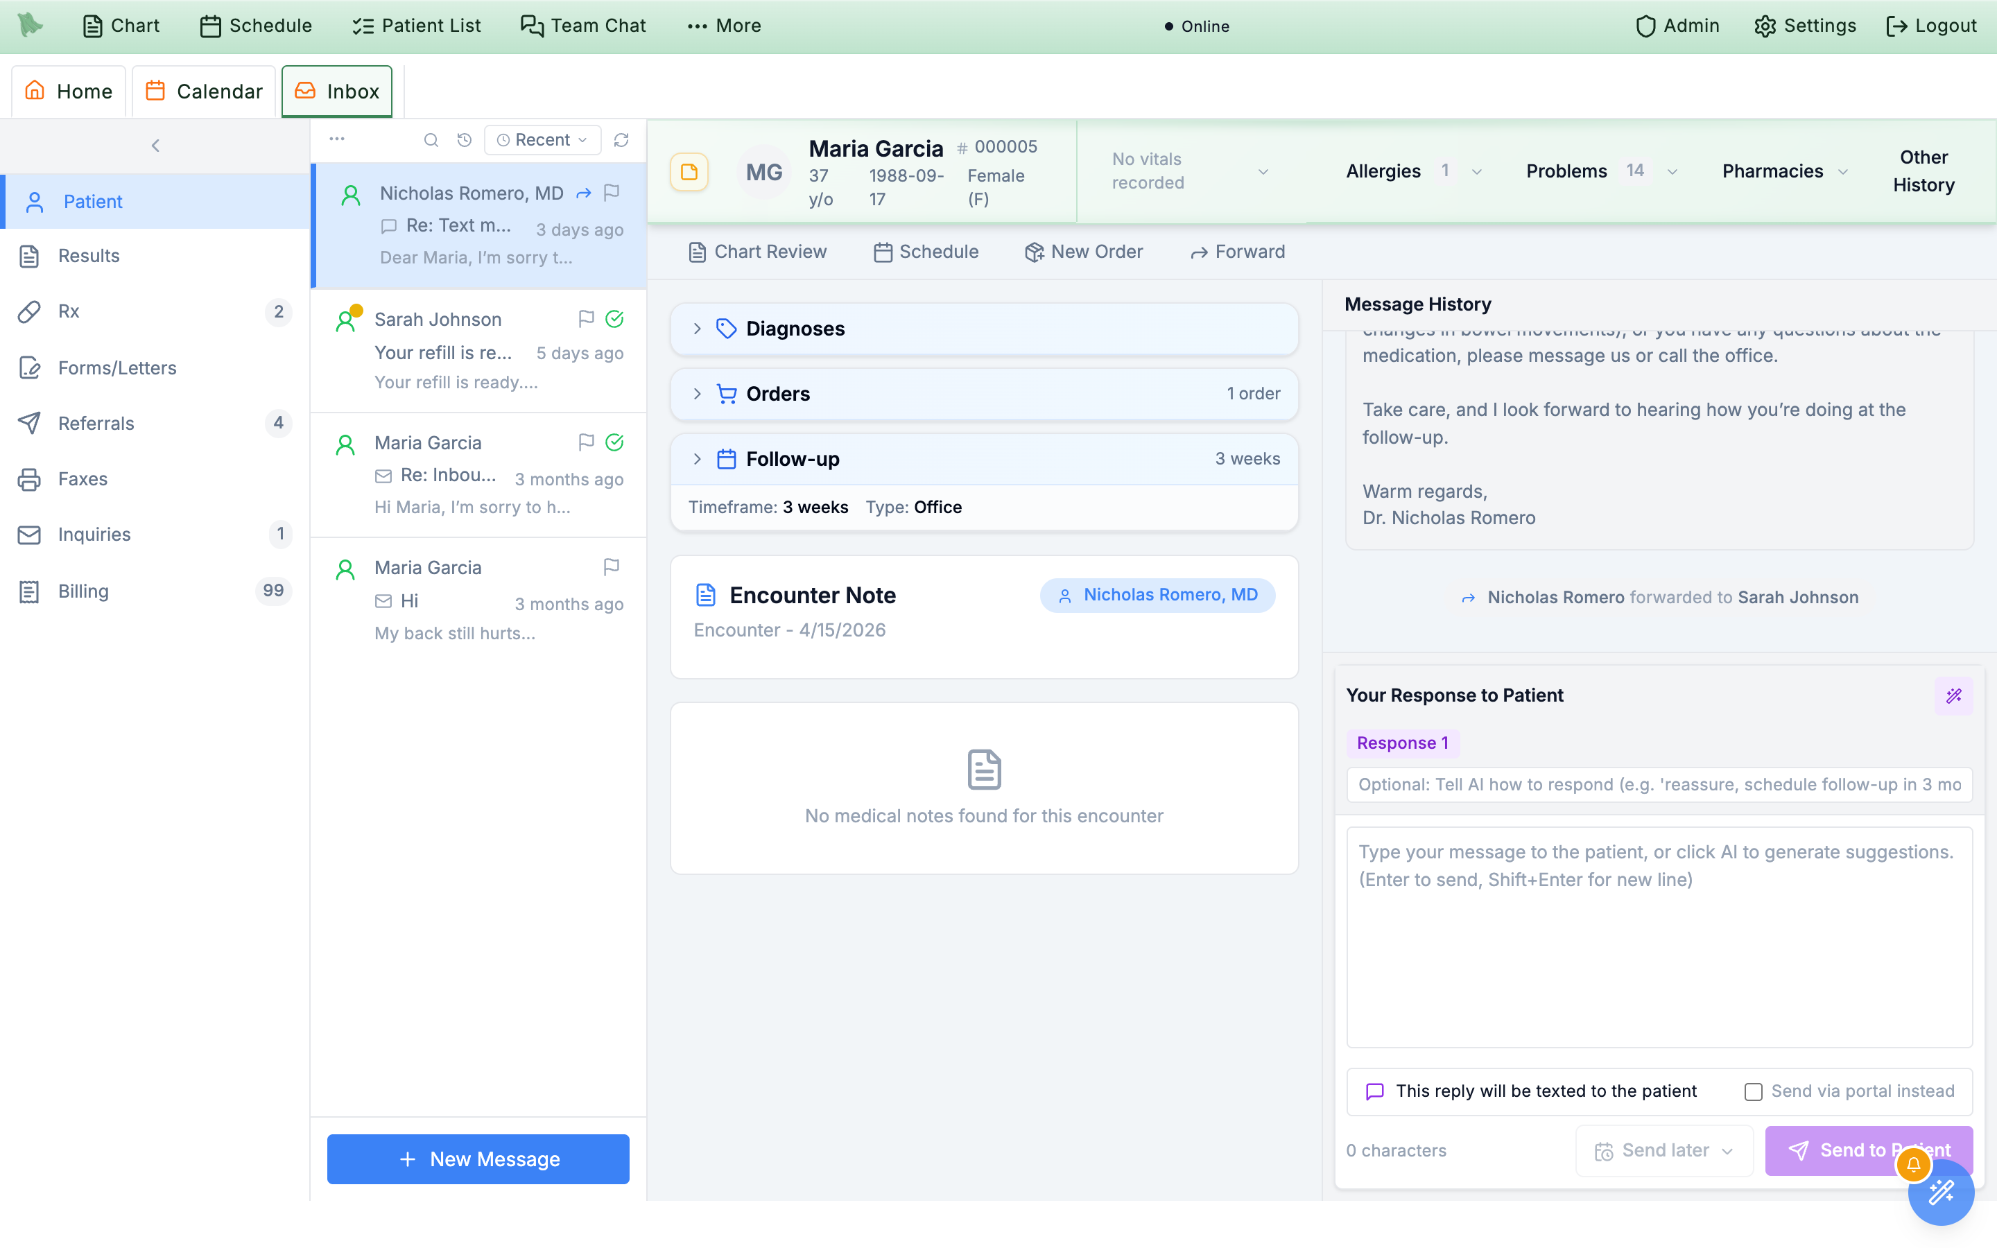The width and height of the screenshot is (1997, 1248).
Task: Open Settings from the top bar
Action: coord(1805,26)
